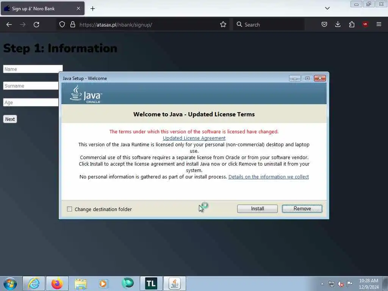The image size is (388, 291).
Task: Open the taskbar clock showing 10:28 AM
Action: (368, 283)
